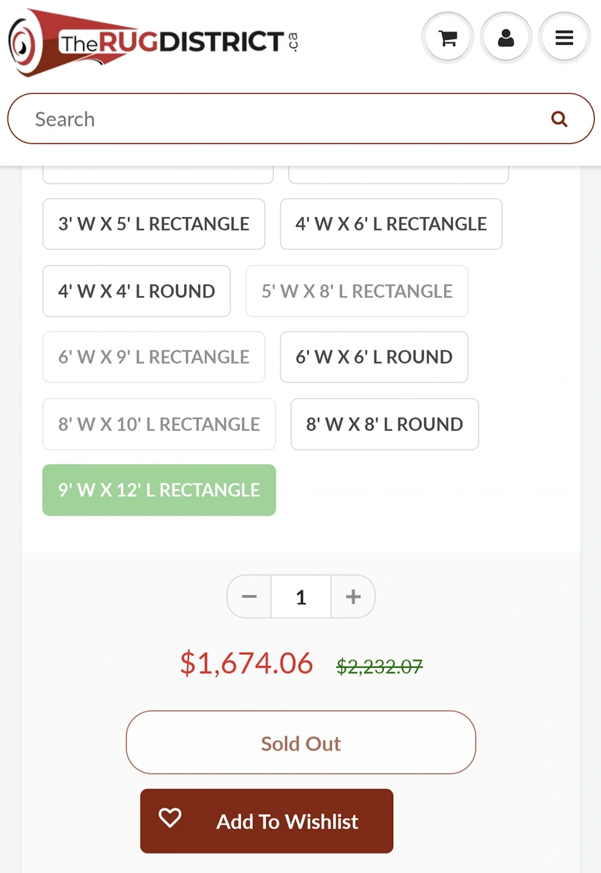The image size is (601, 873).
Task: Pick 5' W X 8' L Rectangle option
Action: click(x=357, y=291)
